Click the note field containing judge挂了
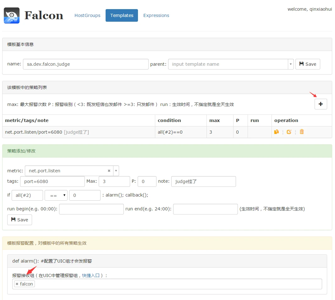Viewport: 335px width, 300px height. click(x=203, y=181)
